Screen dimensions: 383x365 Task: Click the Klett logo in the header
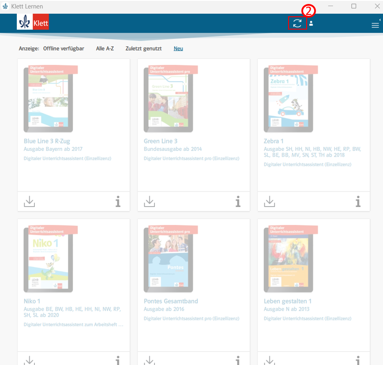(33, 22)
